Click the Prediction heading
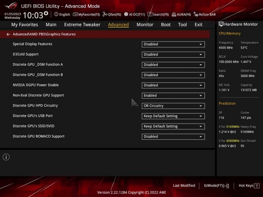The image size is (263, 197). 227,103
